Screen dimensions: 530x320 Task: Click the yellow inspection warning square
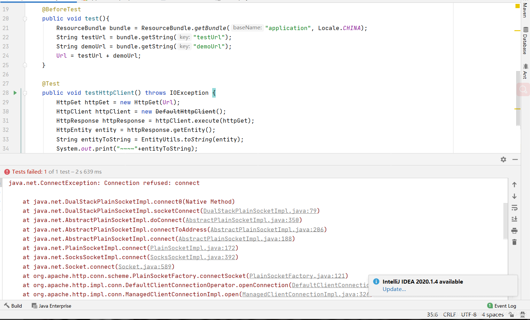pyautogui.click(x=517, y=6)
